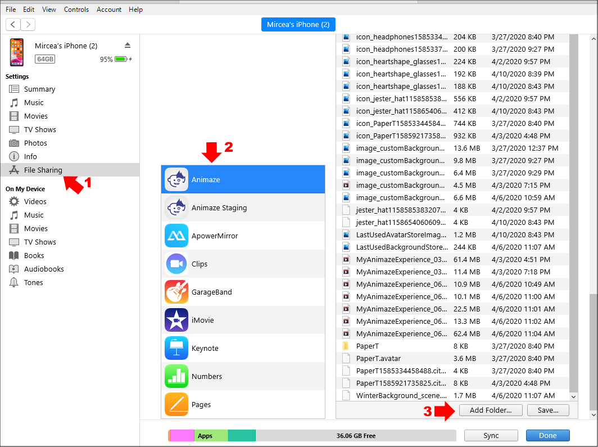
Task: Click the 64GB capacity label
Action: pos(45,59)
